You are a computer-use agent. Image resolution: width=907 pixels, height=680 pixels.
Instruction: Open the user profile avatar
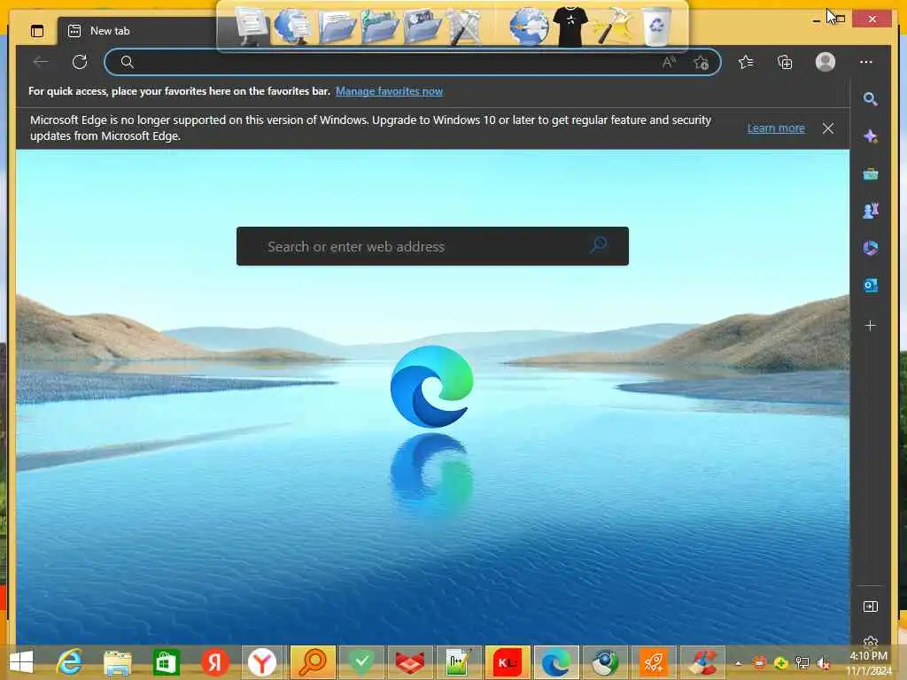pos(826,62)
